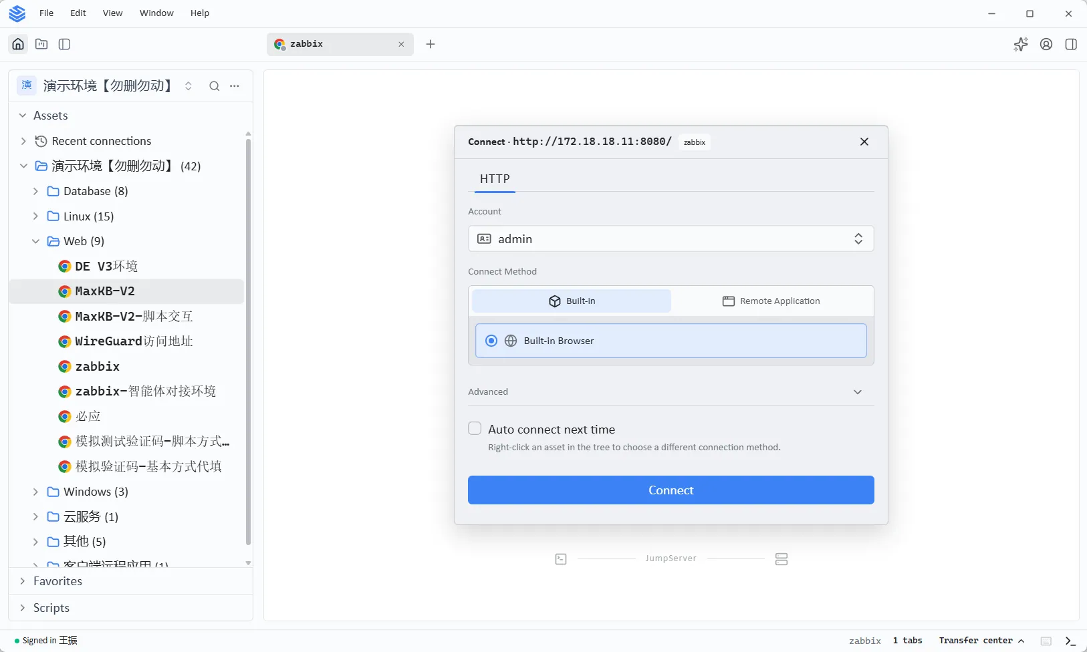This screenshot has width=1087, height=652.
Task: Click the home icon in toolbar
Action: (x=18, y=44)
